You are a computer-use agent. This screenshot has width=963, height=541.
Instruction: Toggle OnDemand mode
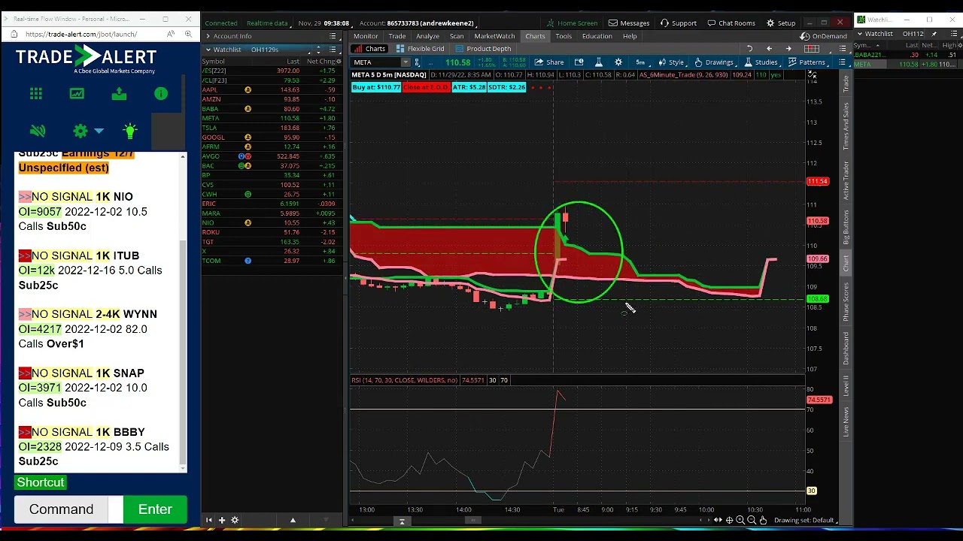click(x=825, y=36)
